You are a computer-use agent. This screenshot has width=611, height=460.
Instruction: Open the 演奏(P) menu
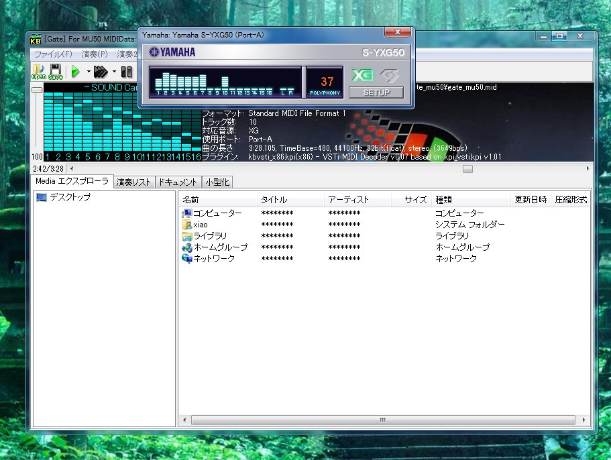[x=95, y=54]
